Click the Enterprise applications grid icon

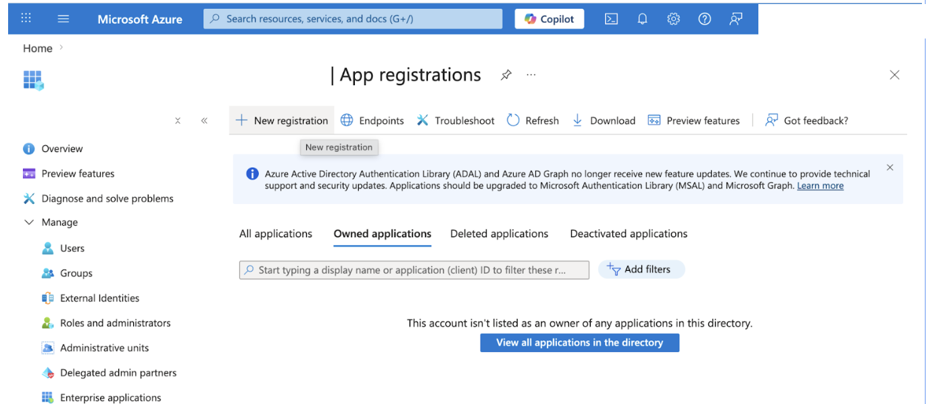(x=48, y=397)
